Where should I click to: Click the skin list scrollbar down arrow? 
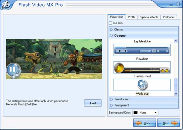[176, 94]
